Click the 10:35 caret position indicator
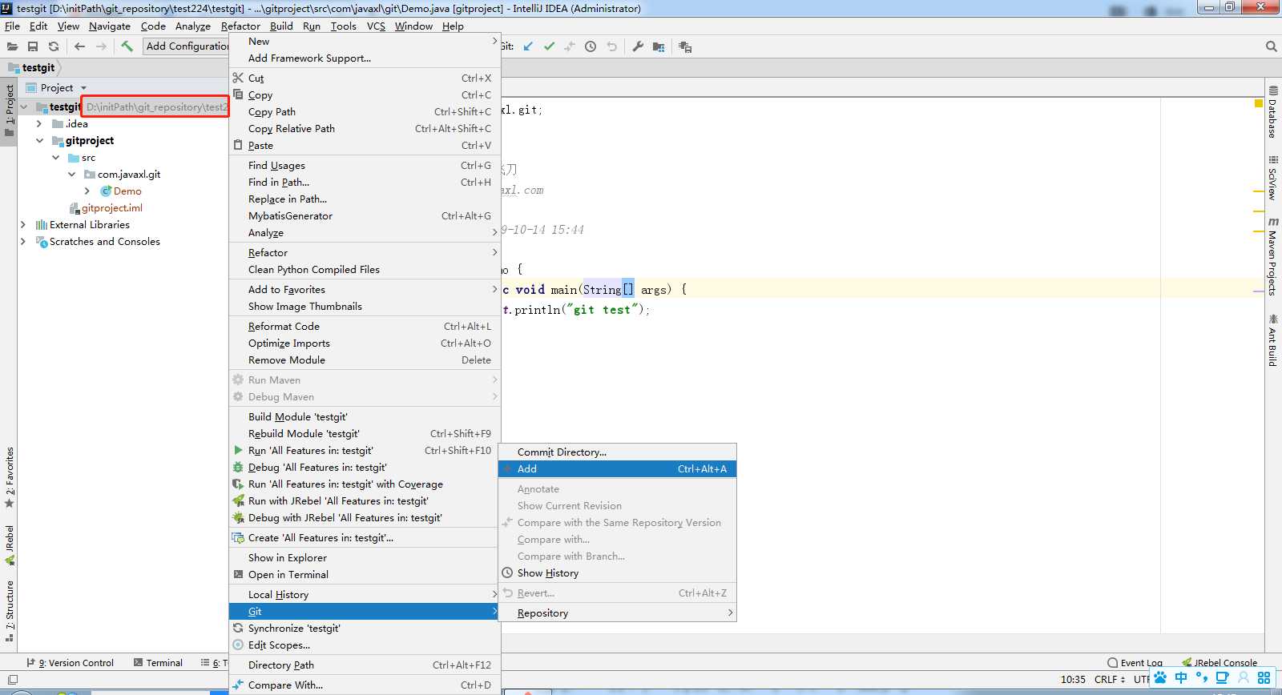 coord(1073,679)
